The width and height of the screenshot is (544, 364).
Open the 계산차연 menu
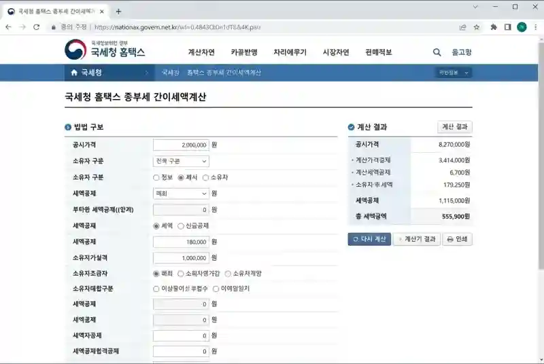(x=201, y=52)
